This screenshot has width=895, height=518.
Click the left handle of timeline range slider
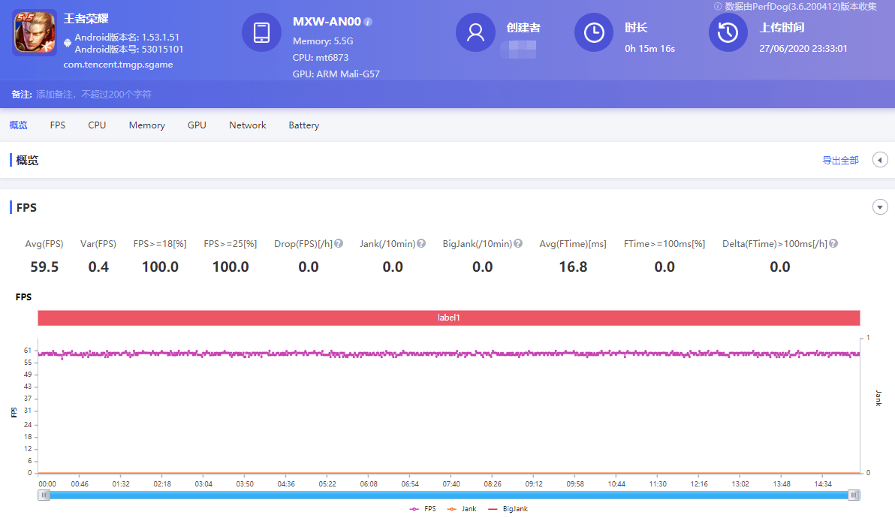pyautogui.click(x=44, y=495)
